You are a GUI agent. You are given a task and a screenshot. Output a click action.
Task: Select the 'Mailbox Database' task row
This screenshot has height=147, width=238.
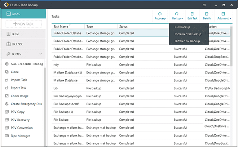pos(141,80)
